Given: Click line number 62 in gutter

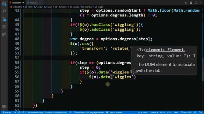Looking at the screenshot, I should [17, 105].
